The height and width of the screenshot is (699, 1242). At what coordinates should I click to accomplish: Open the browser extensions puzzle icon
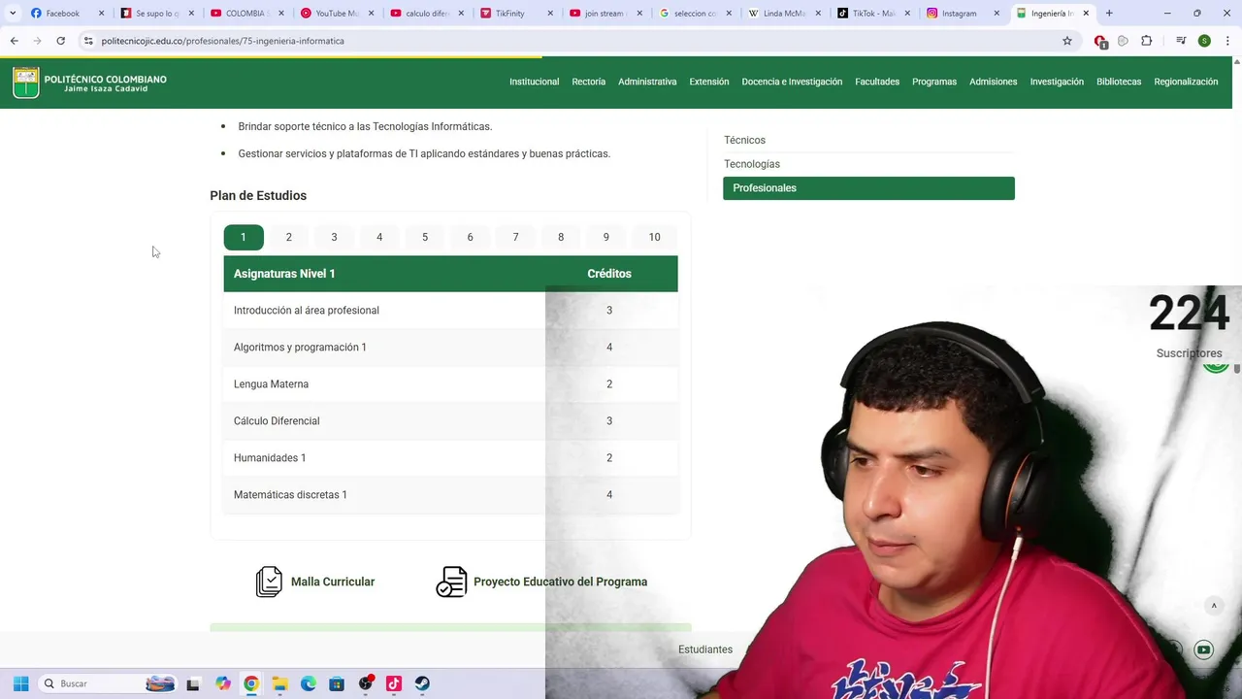(1146, 41)
